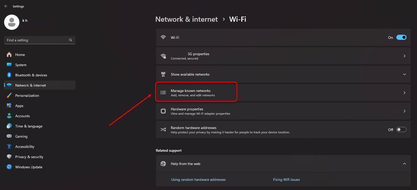The image size is (417, 190).
Task: Open Manage known networks with the chevron
Action: [x=404, y=93]
